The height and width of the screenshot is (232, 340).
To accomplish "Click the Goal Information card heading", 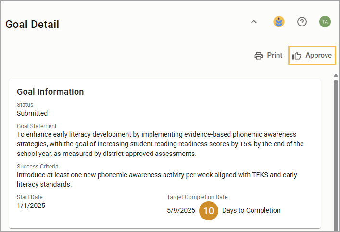I will point(50,92).
